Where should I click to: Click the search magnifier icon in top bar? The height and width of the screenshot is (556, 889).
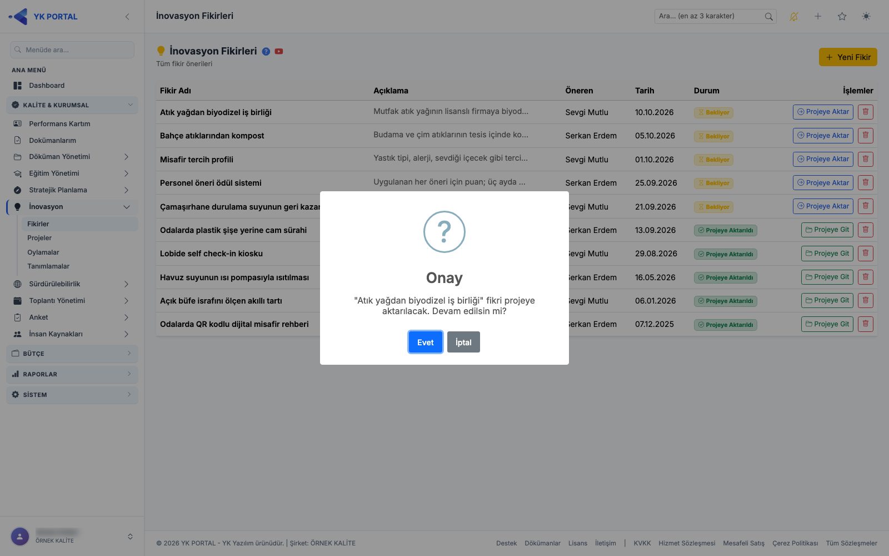pyautogui.click(x=769, y=17)
